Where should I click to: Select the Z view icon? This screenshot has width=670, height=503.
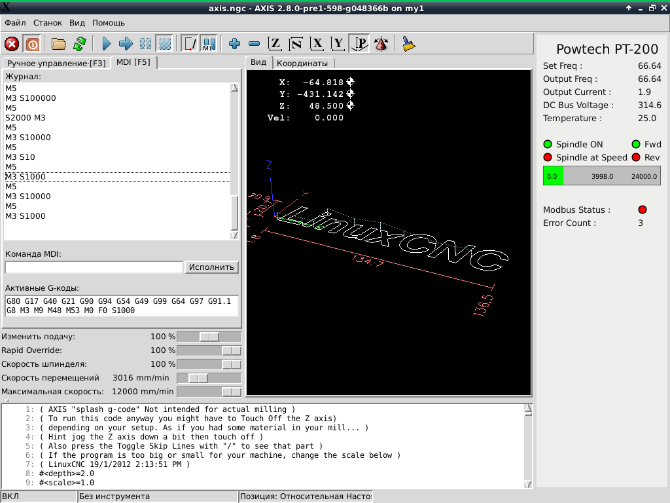(x=275, y=44)
